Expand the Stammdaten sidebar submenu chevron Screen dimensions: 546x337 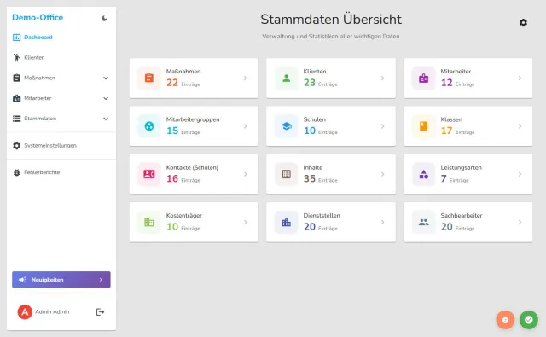tap(106, 119)
